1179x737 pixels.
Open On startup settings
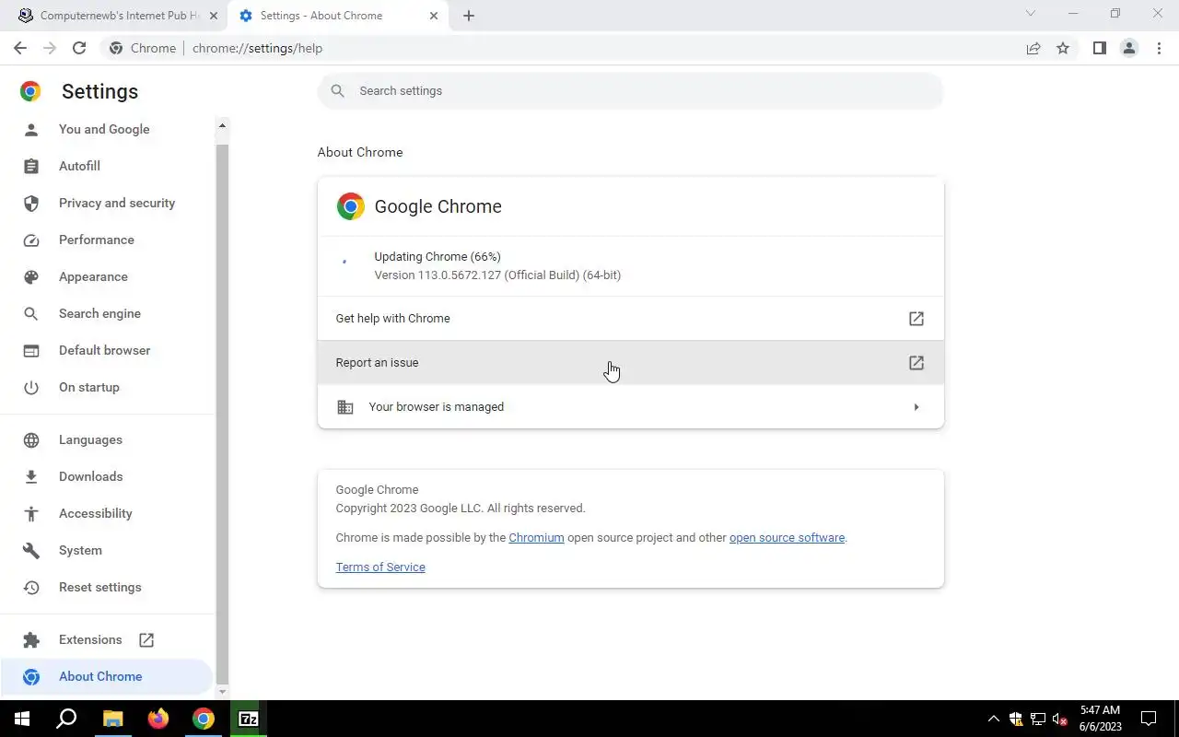coord(89,387)
